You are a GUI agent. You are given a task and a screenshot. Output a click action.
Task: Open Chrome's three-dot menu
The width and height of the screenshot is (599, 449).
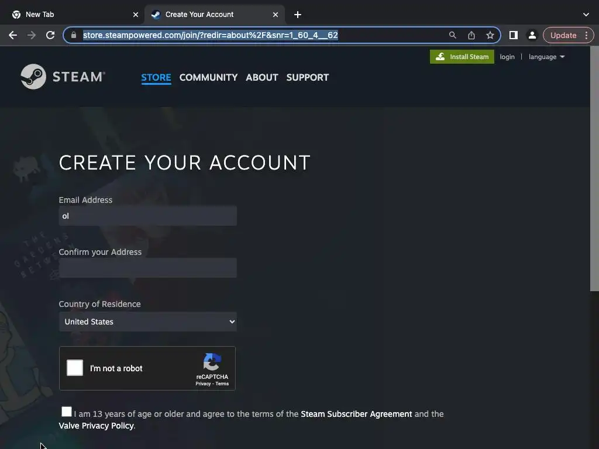[586, 35]
